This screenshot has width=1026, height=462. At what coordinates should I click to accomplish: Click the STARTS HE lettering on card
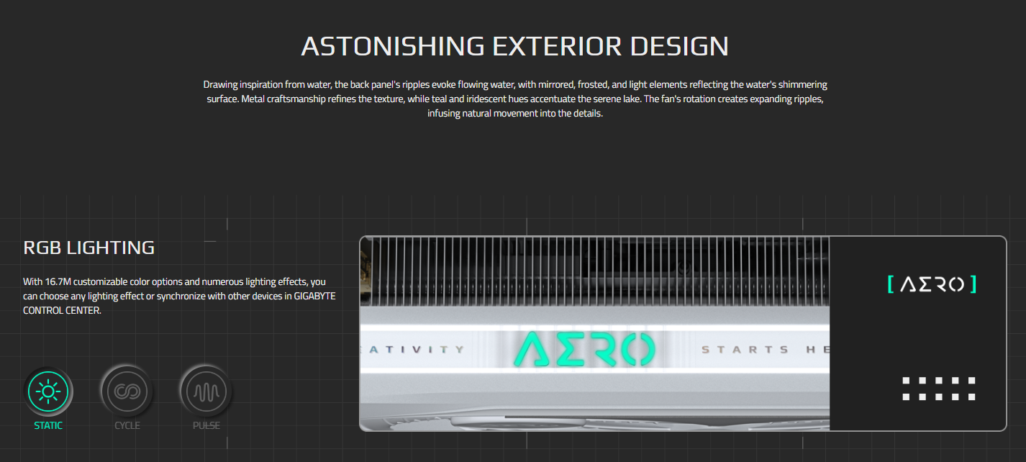pyautogui.click(x=764, y=350)
